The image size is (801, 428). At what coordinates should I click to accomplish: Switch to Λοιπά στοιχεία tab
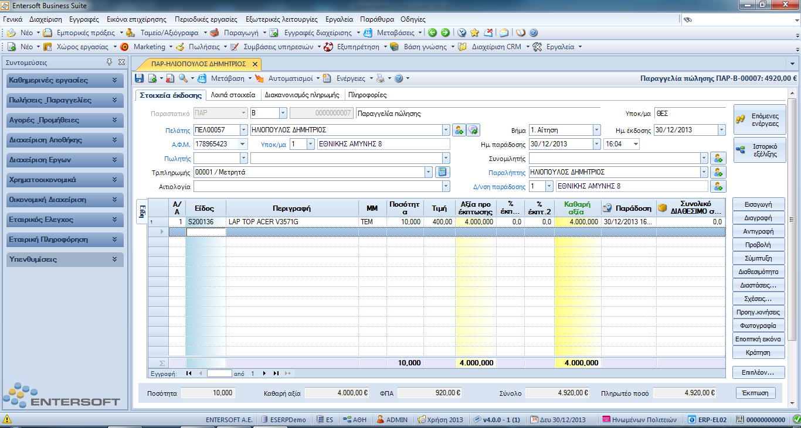click(x=233, y=95)
